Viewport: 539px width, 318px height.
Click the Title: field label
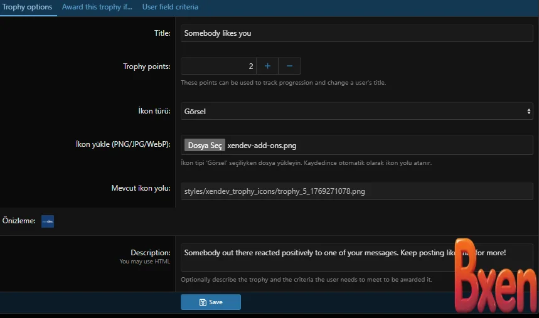162,33
